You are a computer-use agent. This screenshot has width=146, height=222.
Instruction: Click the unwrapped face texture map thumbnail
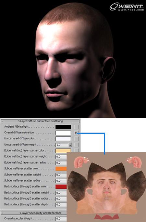click(x=106, y=187)
